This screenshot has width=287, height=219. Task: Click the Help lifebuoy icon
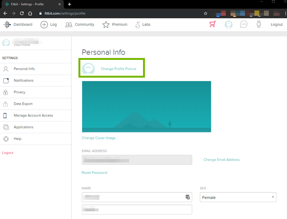tap(6, 139)
